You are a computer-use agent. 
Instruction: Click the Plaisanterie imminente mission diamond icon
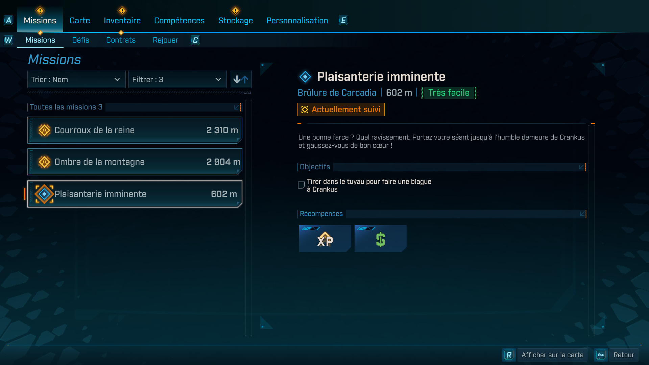44,194
